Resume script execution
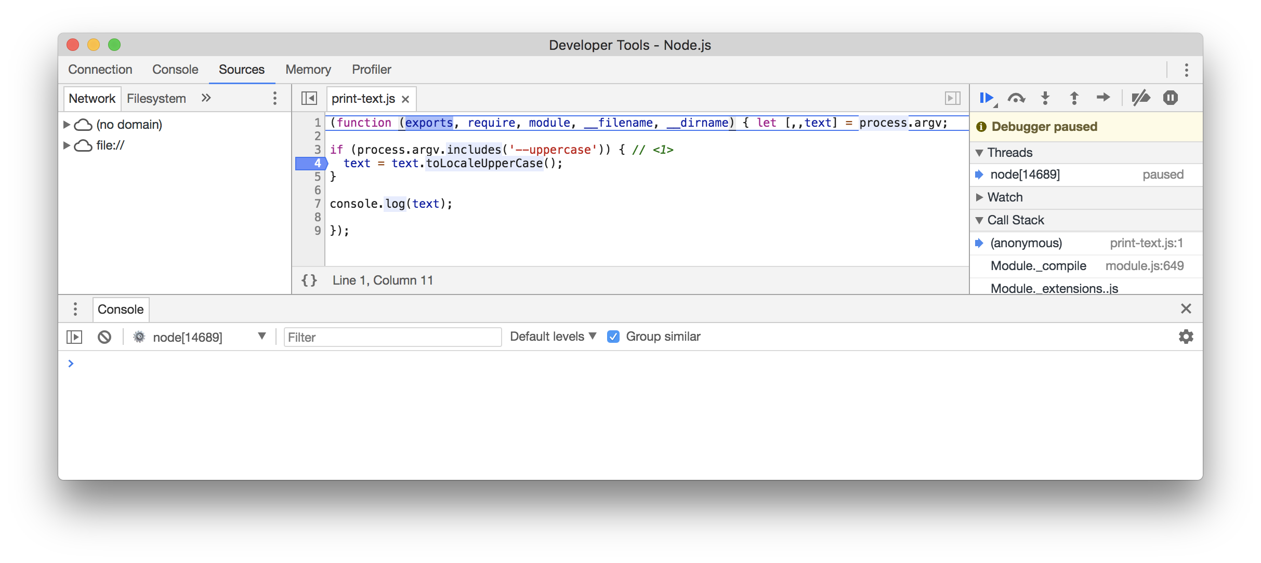This screenshot has height=563, width=1261. (x=987, y=97)
